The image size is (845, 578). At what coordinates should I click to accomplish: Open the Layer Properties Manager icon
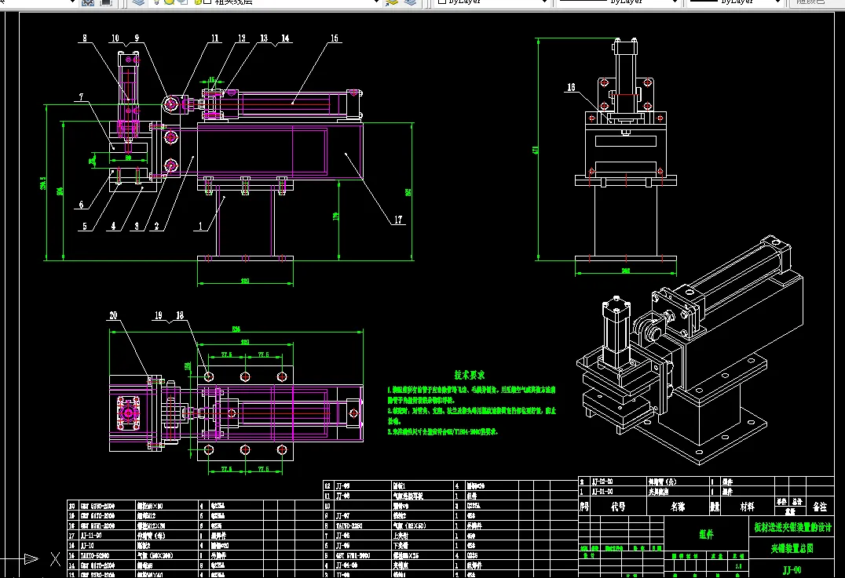138,2
